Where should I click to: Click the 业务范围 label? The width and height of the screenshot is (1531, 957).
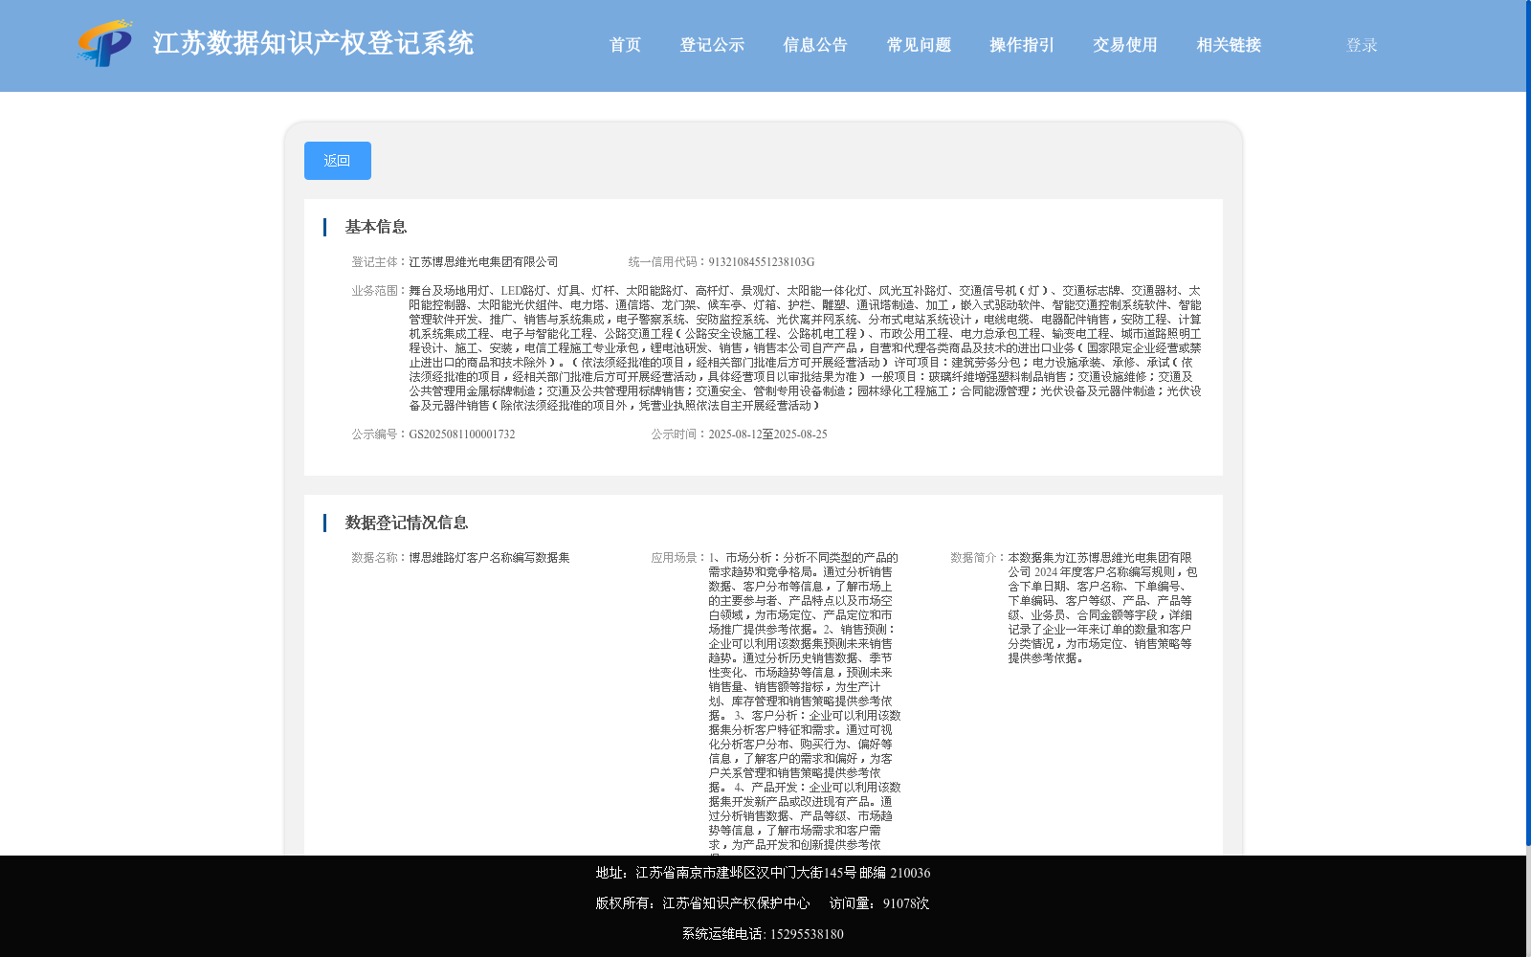pyautogui.click(x=380, y=291)
